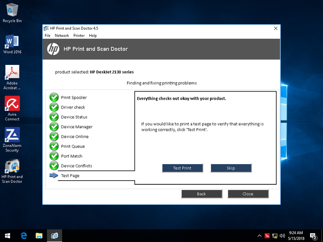Open the Action Center notifications

(x=314, y=236)
